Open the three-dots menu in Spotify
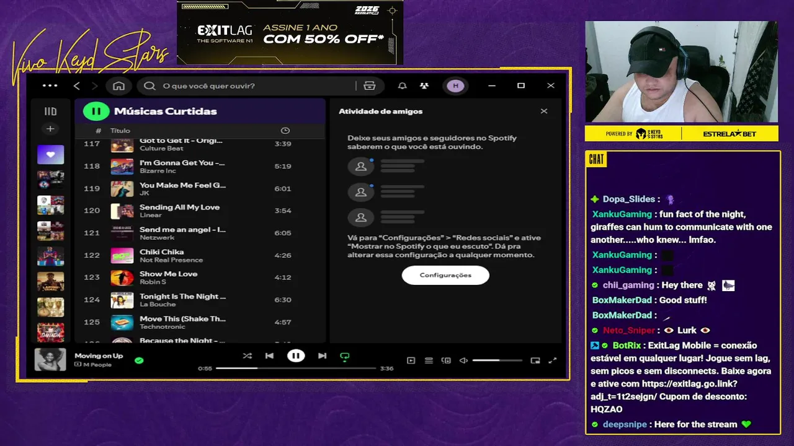Screen dimensions: 794x446 tap(50, 85)
